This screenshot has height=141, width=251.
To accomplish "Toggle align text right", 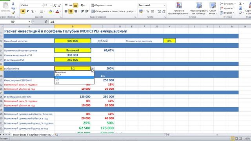I will [76, 11].
